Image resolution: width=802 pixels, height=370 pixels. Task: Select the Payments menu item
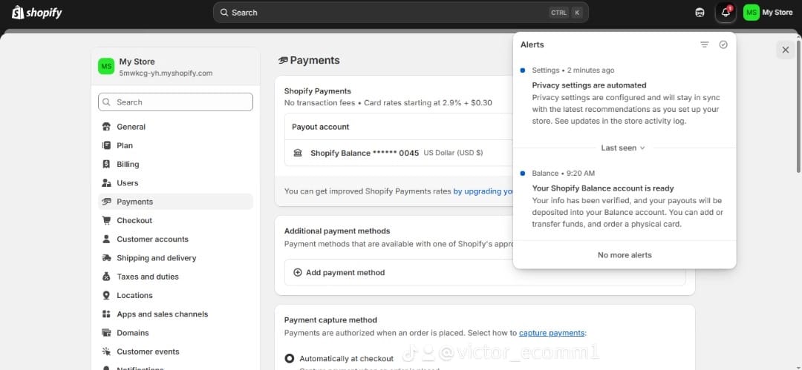175,202
